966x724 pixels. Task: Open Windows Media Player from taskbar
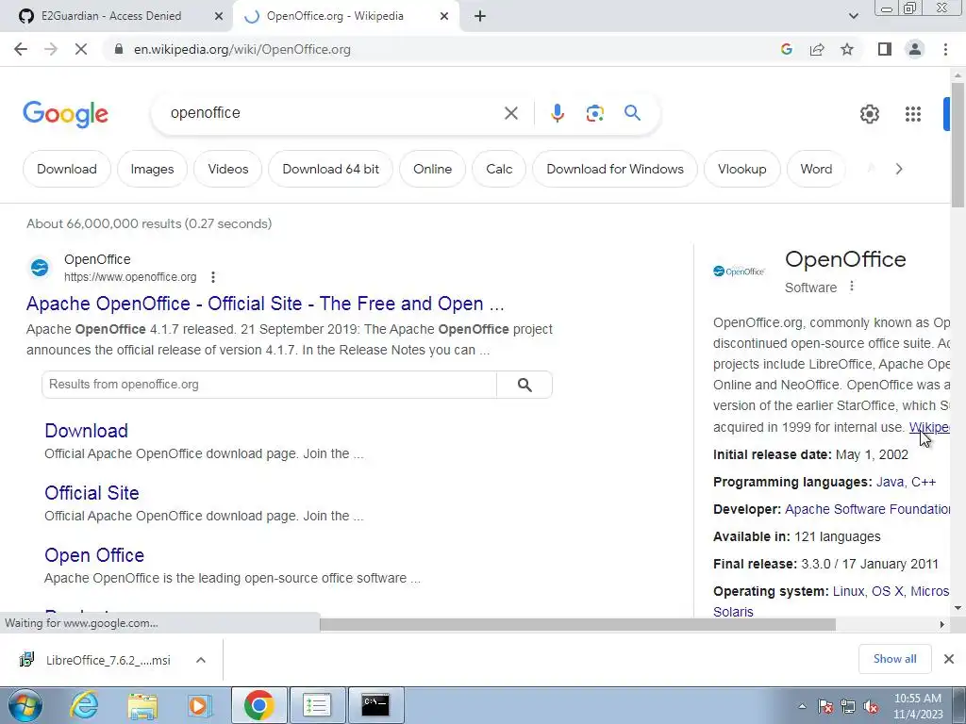click(200, 705)
